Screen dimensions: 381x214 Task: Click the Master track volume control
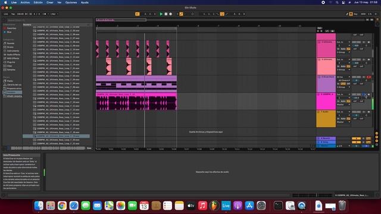[x=357, y=146]
